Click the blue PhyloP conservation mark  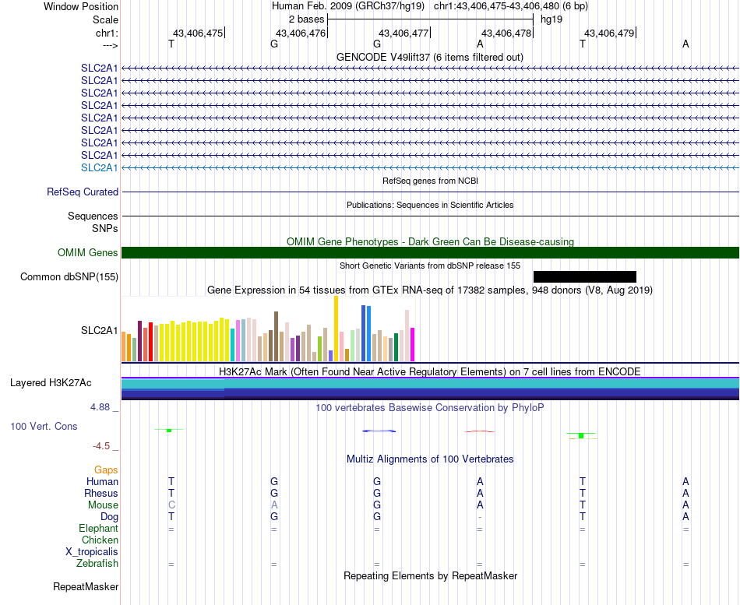coord(379,431)
